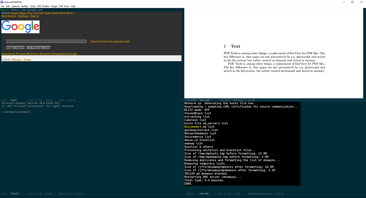
Task: Open the Terms link in footer
Action: [x=27, y=60]
